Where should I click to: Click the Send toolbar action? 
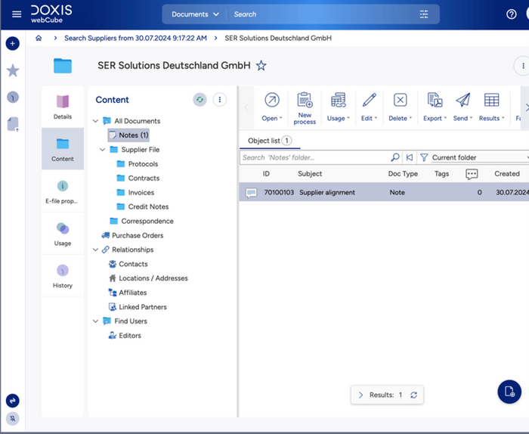(x=462, y=107)
